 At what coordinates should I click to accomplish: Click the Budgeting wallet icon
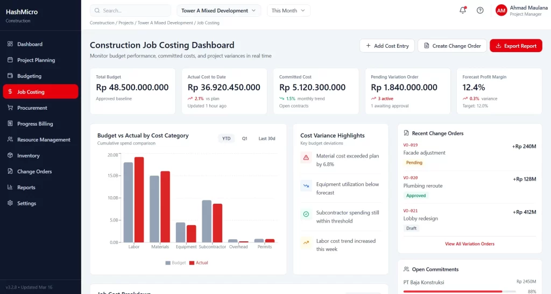[x=10, y=76]
